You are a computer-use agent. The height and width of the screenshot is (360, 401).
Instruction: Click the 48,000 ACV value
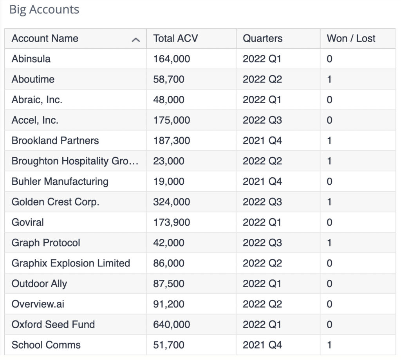tap(169, 100)
